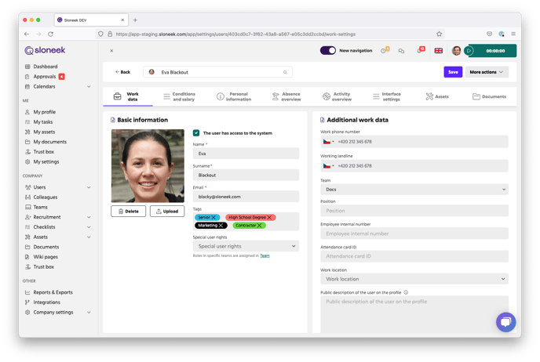Open the More actions dropdown

click(487, 72)
